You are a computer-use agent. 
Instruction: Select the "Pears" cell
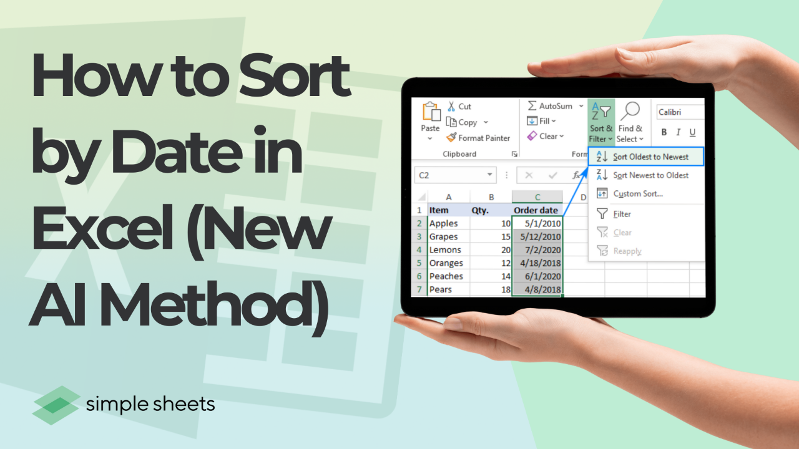(449, 289)
